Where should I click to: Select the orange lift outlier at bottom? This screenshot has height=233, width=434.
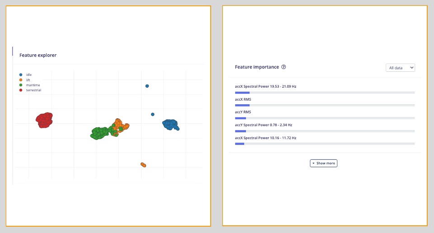click(x=143, y=165)
